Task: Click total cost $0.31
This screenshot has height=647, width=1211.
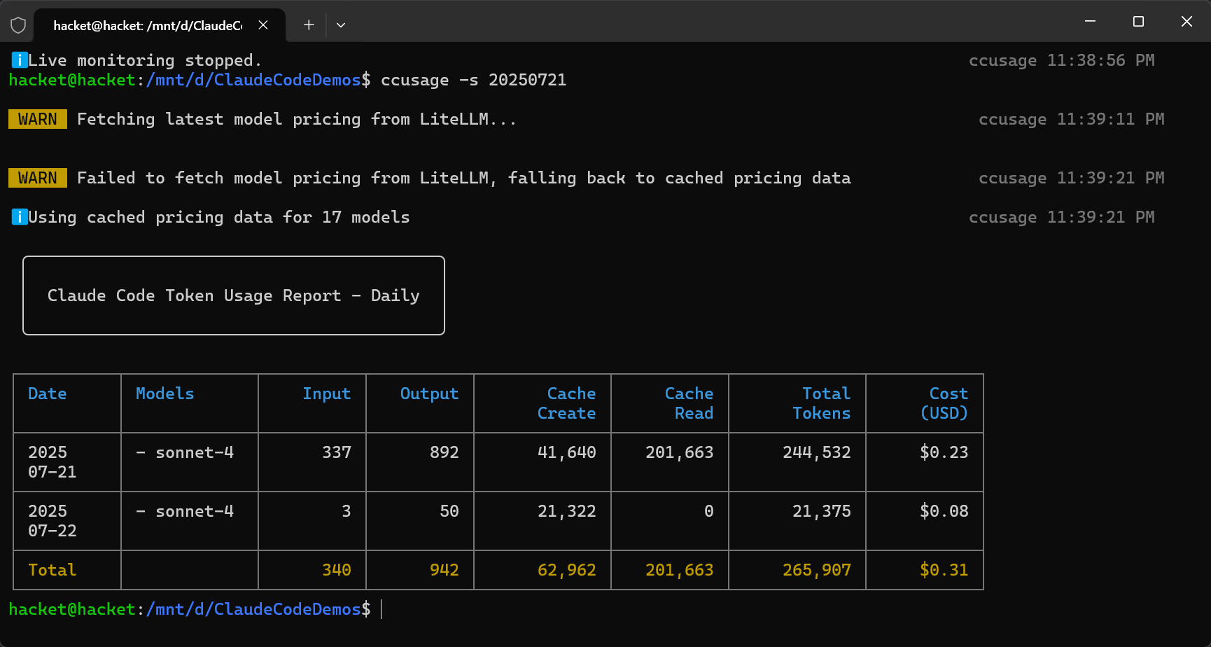Action: 944,570
